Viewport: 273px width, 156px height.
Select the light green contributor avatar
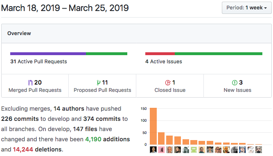pos(194,150)
